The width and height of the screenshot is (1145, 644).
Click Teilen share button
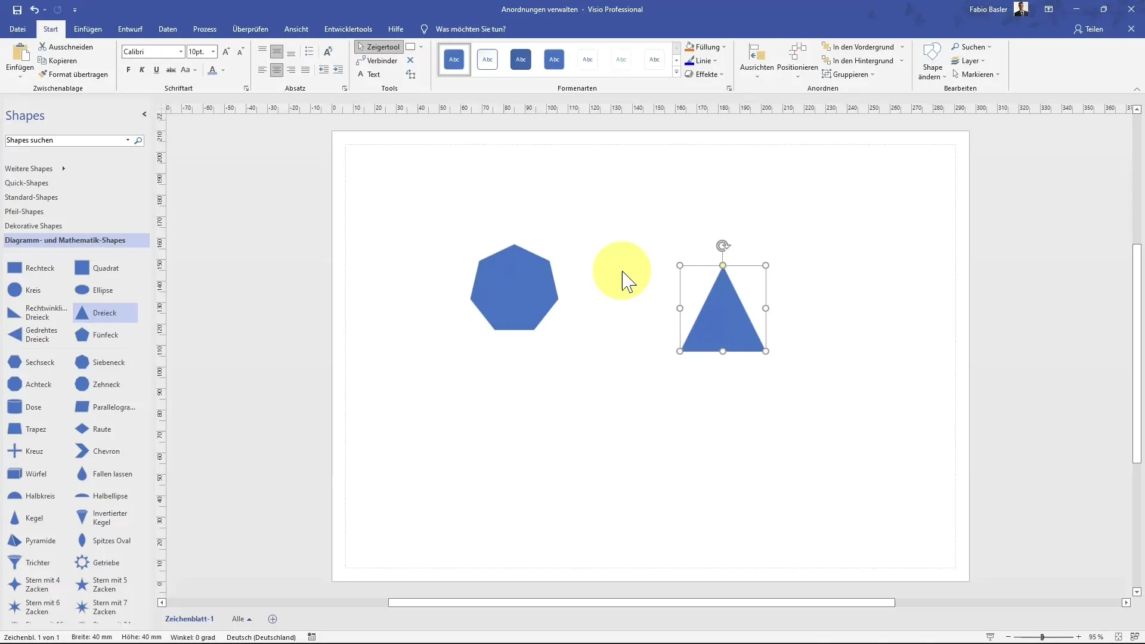[1088, 29]
